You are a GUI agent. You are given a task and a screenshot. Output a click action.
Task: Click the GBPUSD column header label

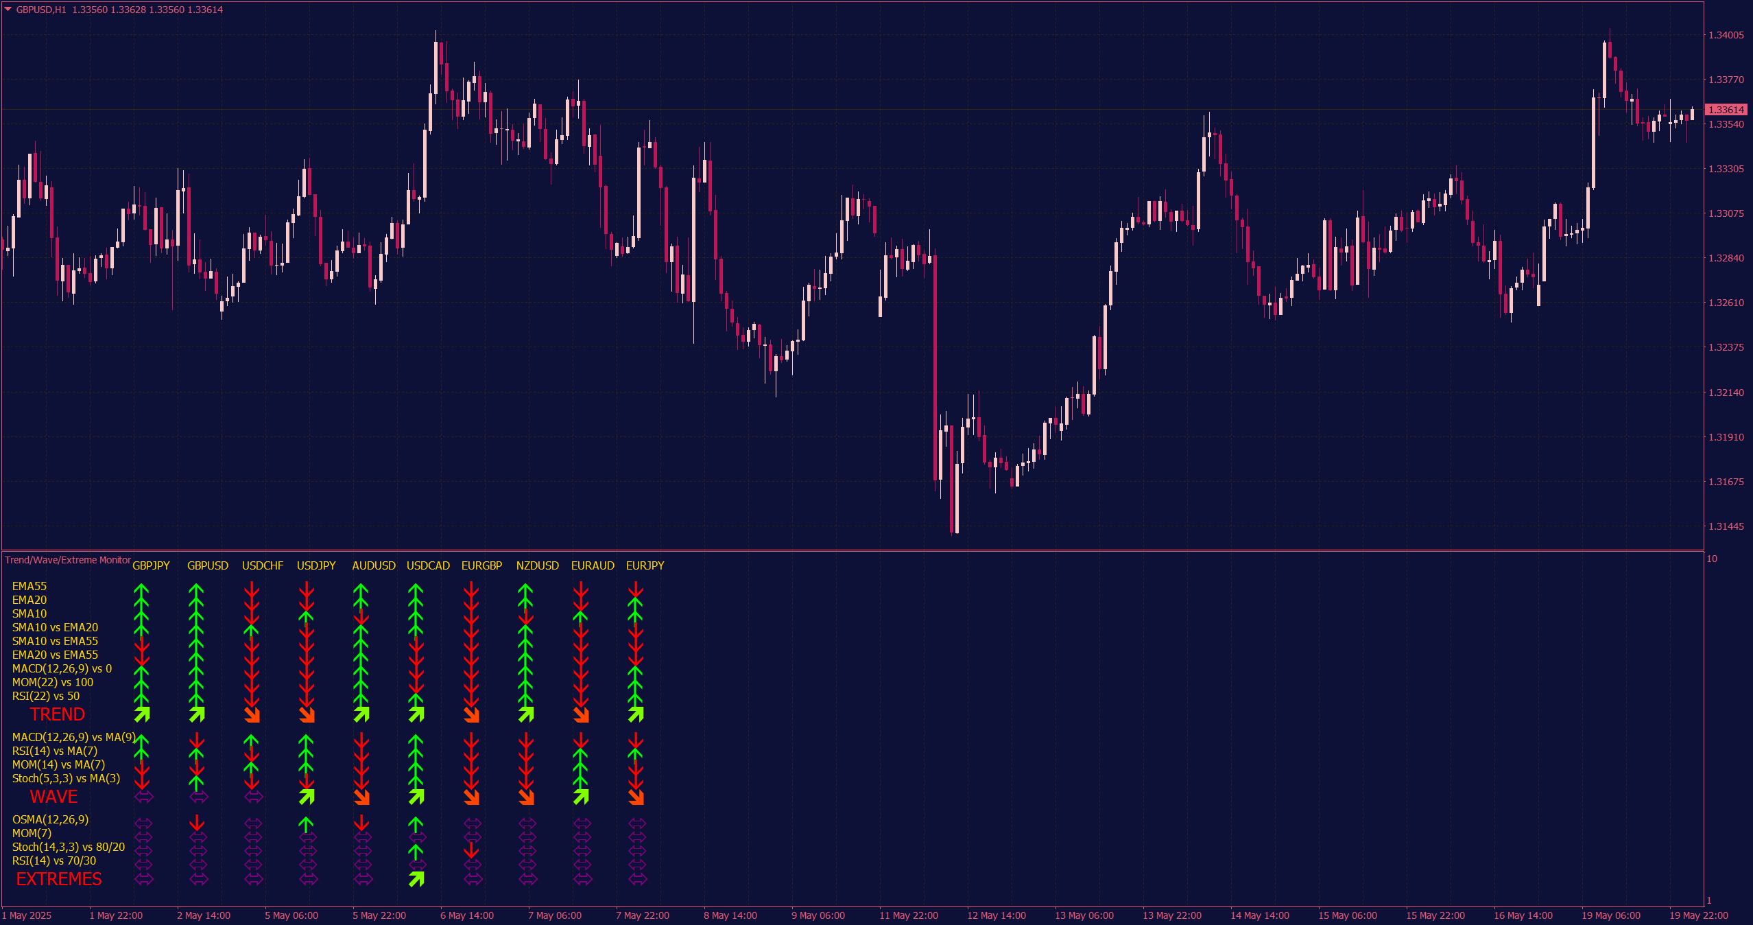207,565
